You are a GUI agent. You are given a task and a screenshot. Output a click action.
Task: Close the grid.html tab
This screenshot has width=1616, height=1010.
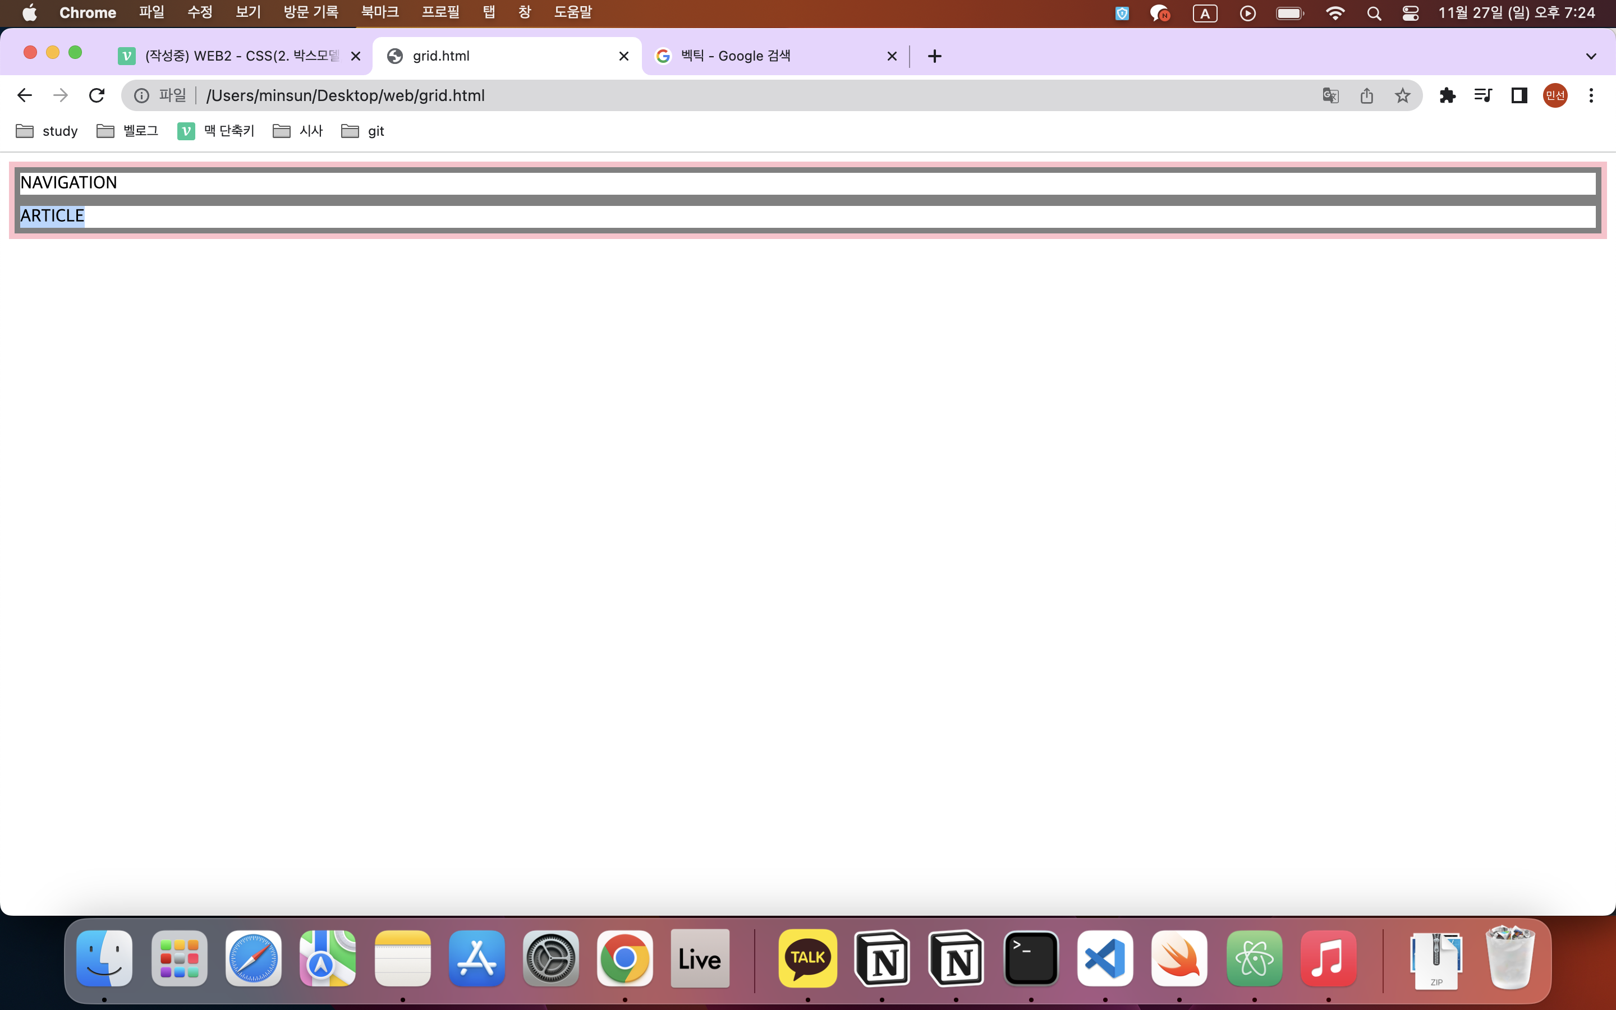624,56
